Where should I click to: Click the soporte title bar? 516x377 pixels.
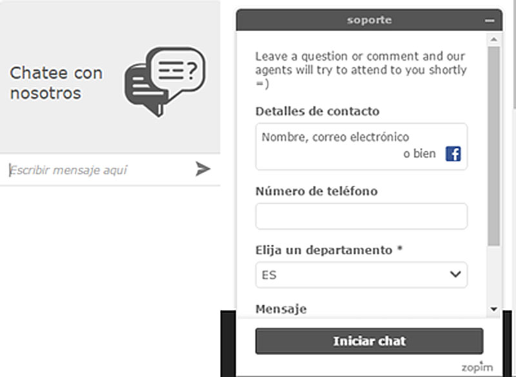point(369,20)
